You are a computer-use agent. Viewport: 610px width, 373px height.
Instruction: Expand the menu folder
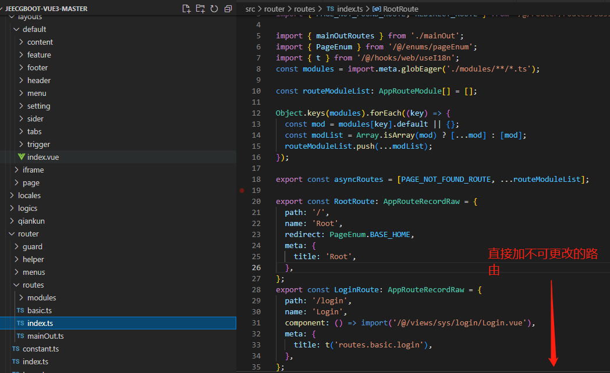(21, 93)
